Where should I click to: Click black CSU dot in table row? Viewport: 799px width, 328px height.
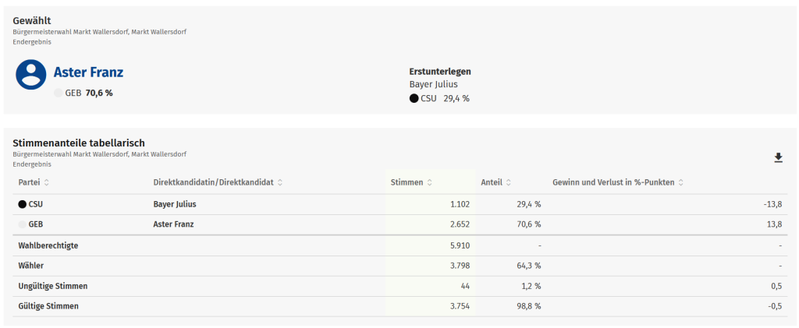click(22, 204)
